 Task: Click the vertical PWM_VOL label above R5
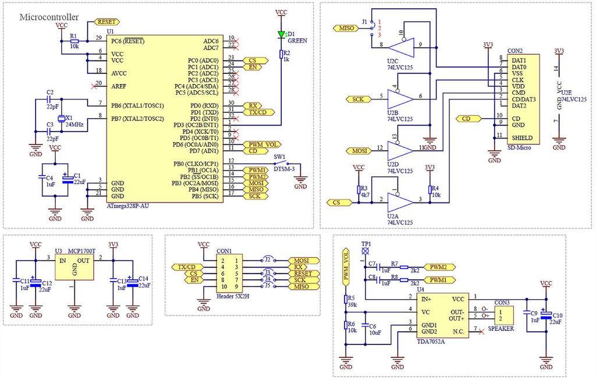click(346, 268)
